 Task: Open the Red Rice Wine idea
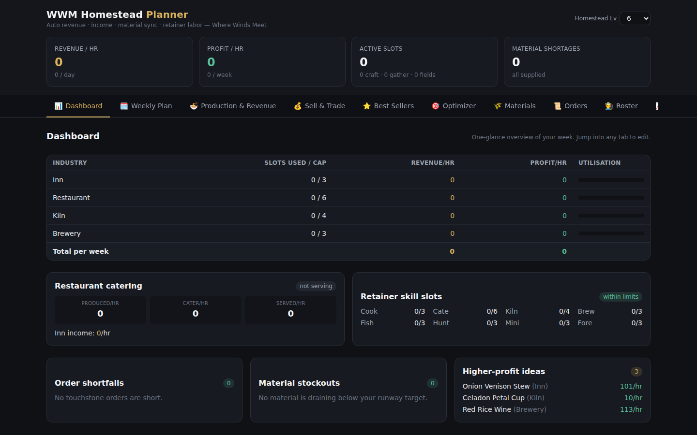pos(552,409)
